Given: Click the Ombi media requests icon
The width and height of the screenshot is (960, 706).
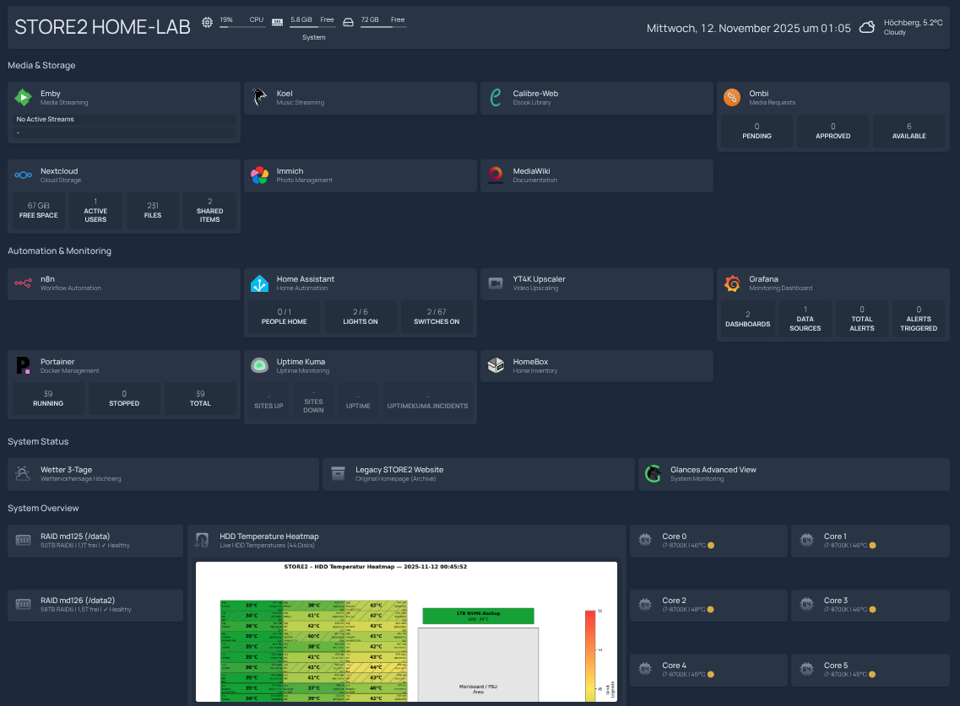Looking at the screenshot, I should [x=731, y=97].
